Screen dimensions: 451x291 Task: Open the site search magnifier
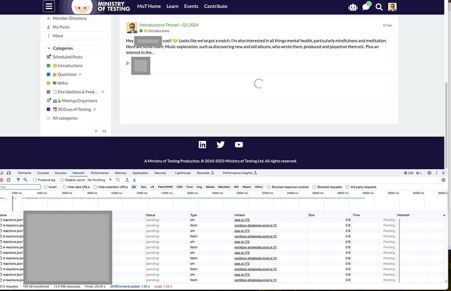coord(379,7)
